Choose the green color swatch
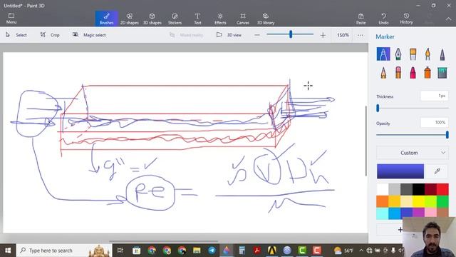456x257 pixels. tap(442, 201)
